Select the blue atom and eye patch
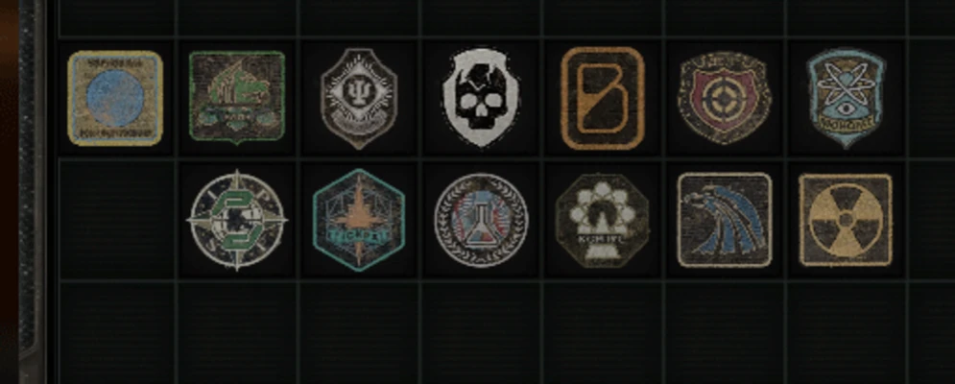This screenshot has height=384, width=955. 846,98
